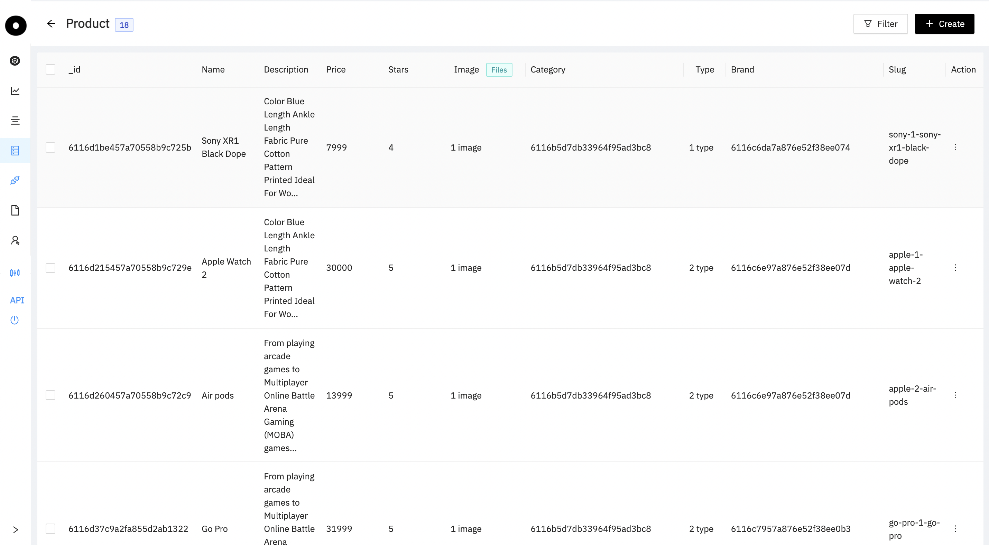
Task: Open the user roles sidebar icon
Action: (x=15, y=240)
